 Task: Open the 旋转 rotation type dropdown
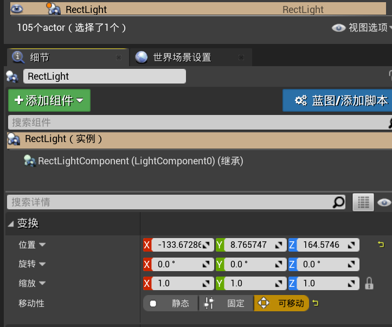point(42,264)
